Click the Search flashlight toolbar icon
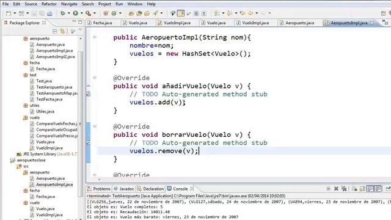 pyautogui.click(x=155, y=13)
